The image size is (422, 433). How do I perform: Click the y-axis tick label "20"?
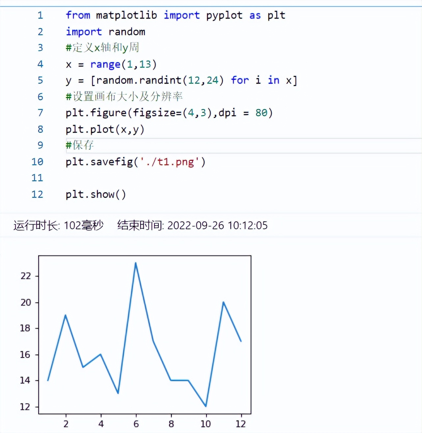26,302
